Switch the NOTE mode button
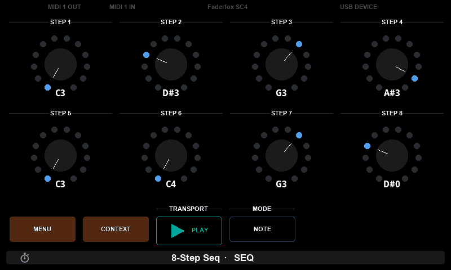 tap(262, 229)
